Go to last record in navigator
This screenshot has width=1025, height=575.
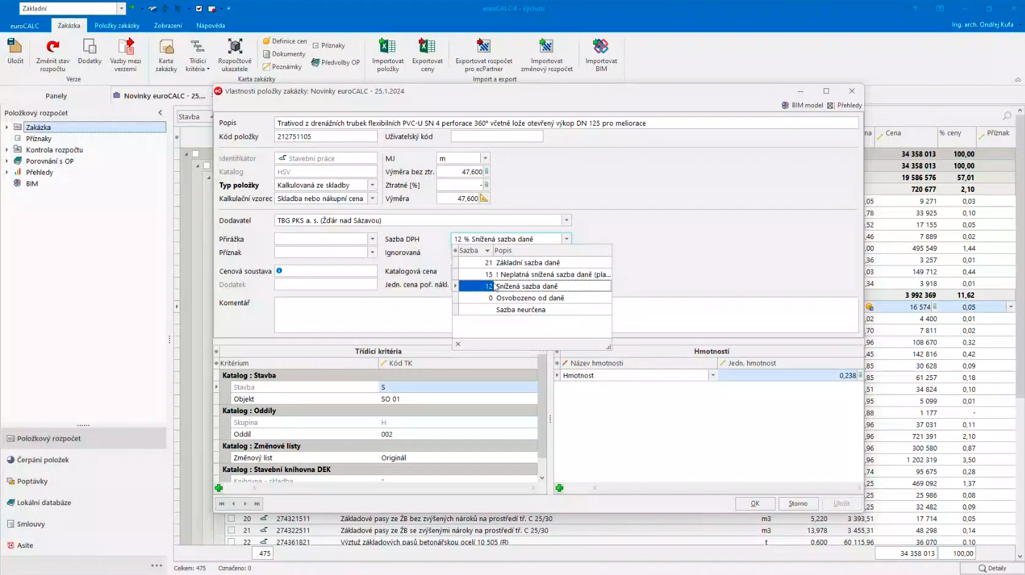[x=257, y=504]
